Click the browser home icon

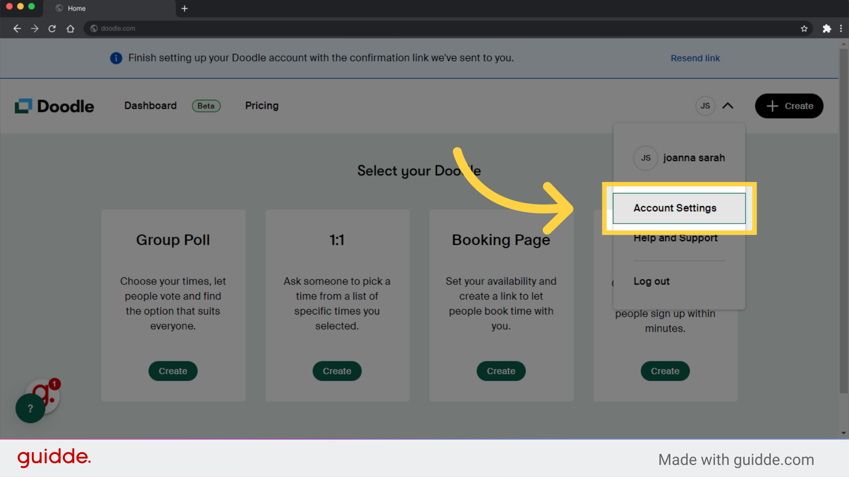coord(70,28)
